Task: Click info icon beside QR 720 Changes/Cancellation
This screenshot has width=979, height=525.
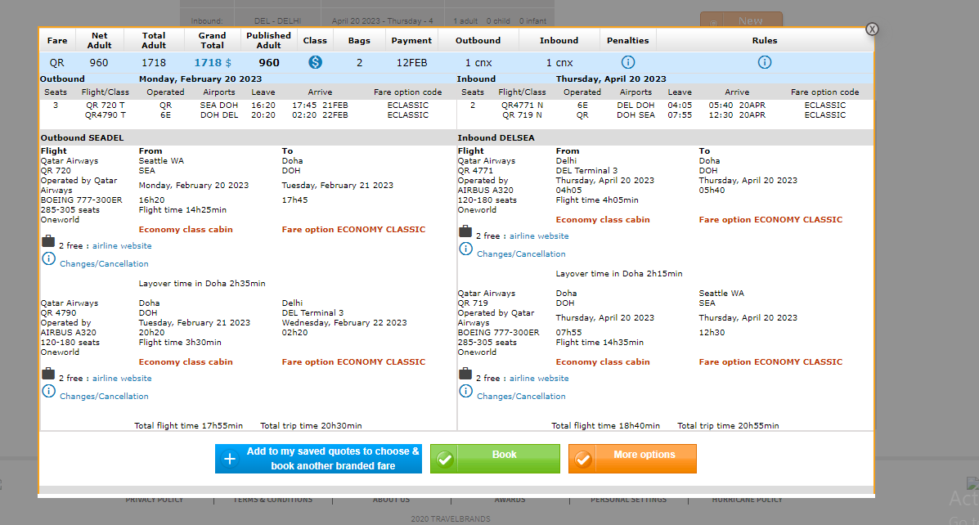Action: pyautogui.click(x=48, y=259)
